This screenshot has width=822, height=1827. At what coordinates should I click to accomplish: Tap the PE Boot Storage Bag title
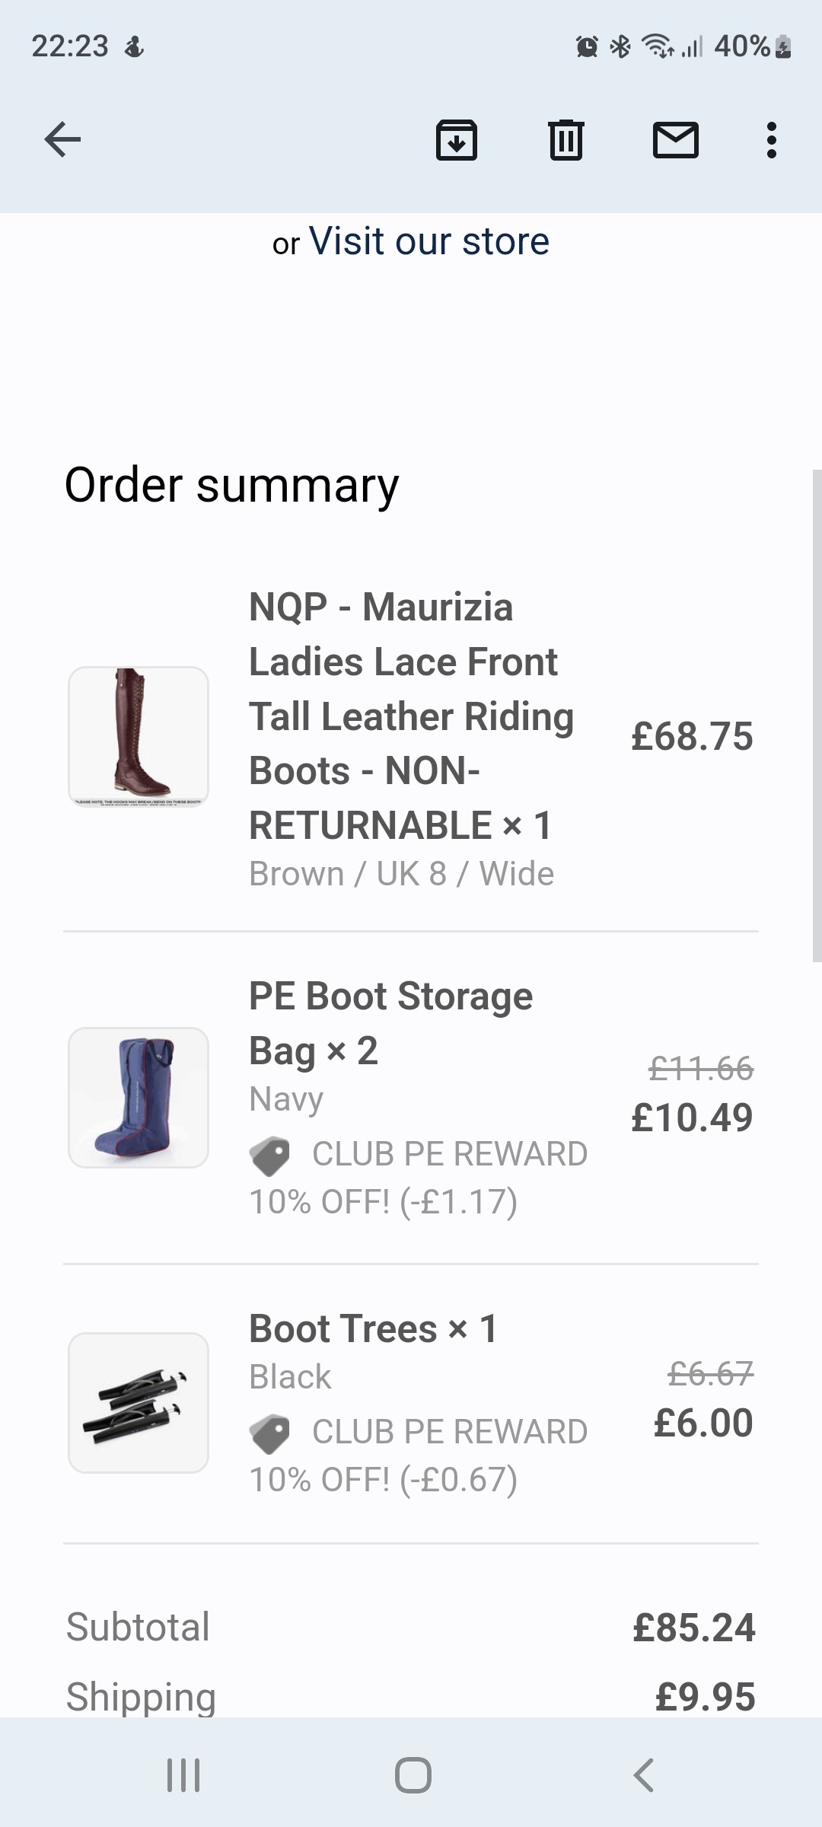point(390,1022)
